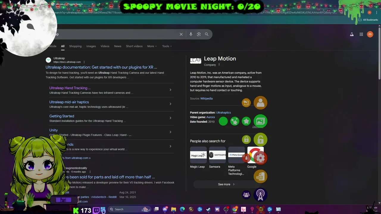Open the All Bookmarks folder
381x214 pixels.
(x=368, y=20)
